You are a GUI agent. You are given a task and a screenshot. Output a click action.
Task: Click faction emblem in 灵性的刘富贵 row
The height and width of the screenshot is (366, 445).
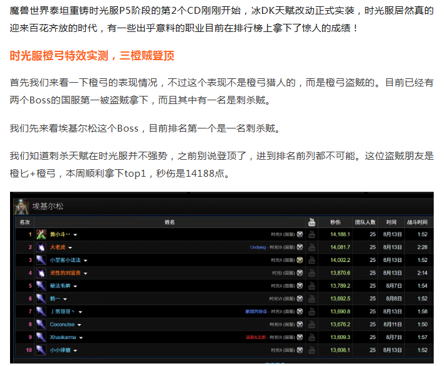point(300,273)
